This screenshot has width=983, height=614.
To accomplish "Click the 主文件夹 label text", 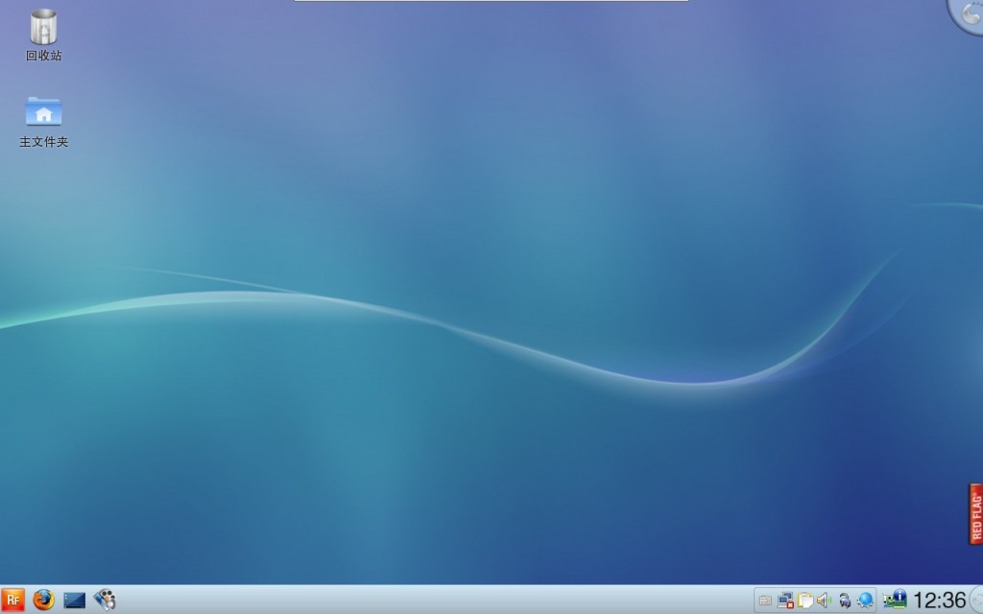I will click(43, 142).
